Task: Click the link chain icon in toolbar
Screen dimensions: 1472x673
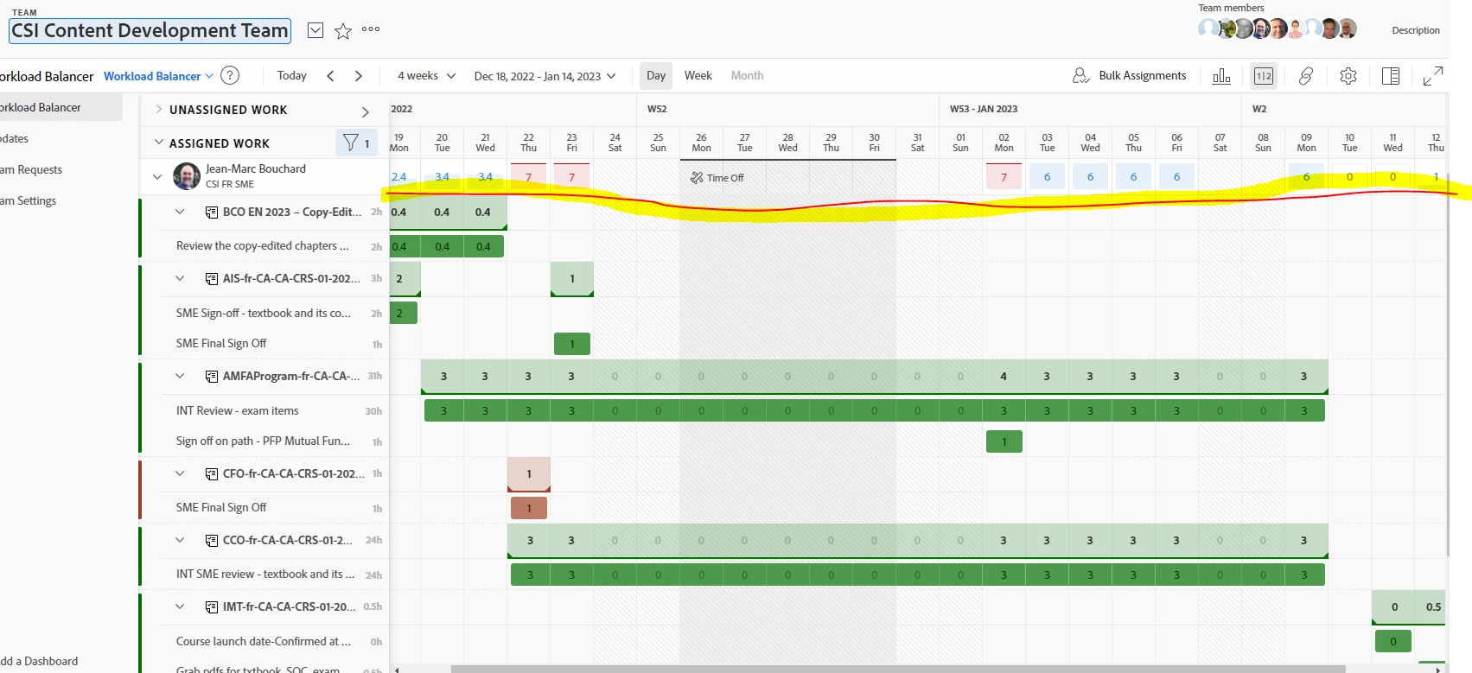Action: 1306,76
